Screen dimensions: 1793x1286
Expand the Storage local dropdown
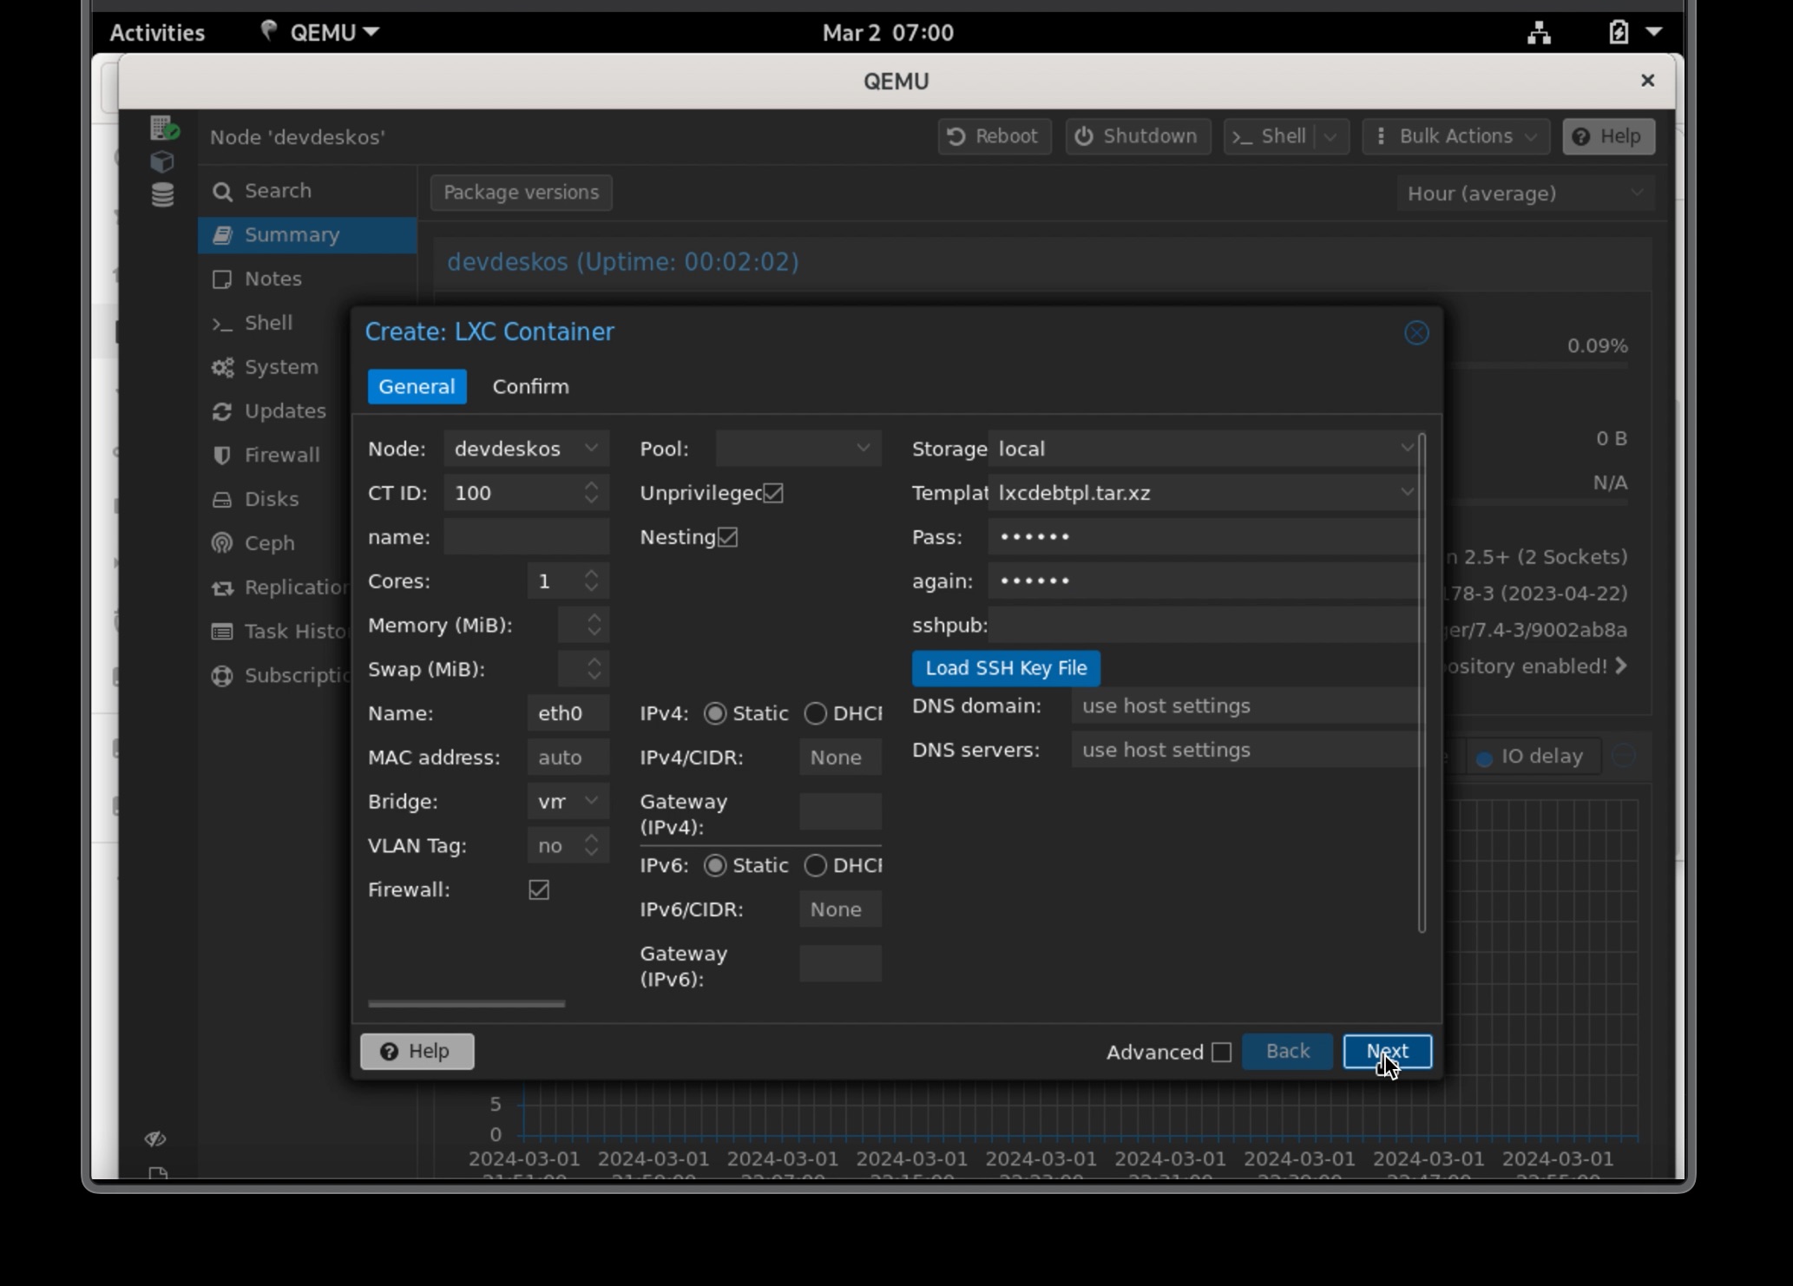(x=1406, y=448)
